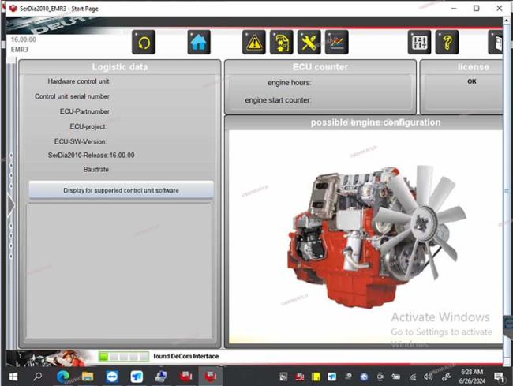Open the error memory warning triangle icon
This screenshot has height=386, width=513.
click(x=254, y=42)
